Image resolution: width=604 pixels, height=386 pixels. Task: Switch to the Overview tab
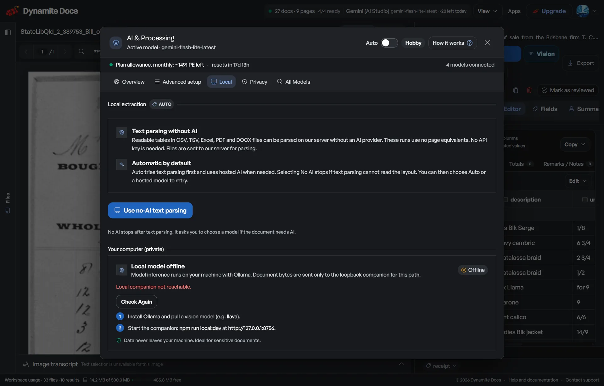point(129,82)
